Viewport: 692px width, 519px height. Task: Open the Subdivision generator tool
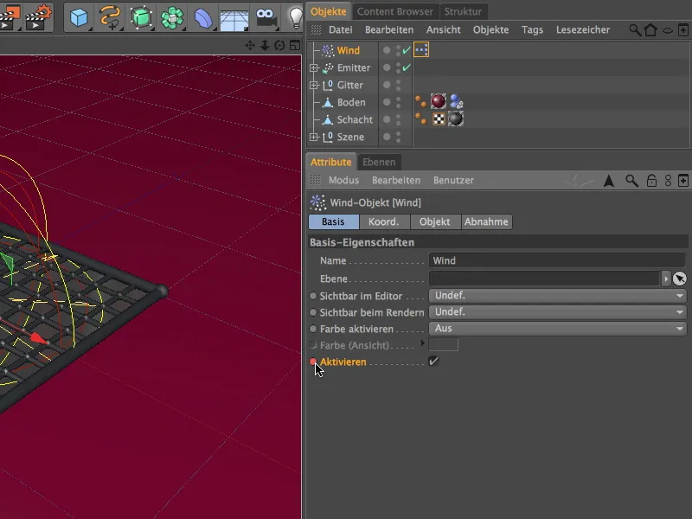[141, 18]
